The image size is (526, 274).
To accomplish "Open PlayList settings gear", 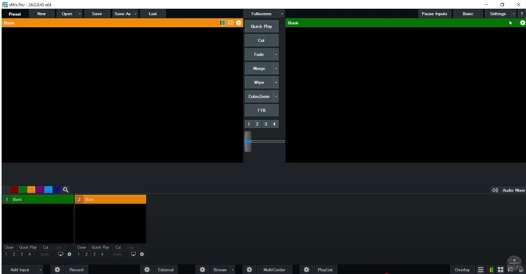I will [x=306, y=269].
